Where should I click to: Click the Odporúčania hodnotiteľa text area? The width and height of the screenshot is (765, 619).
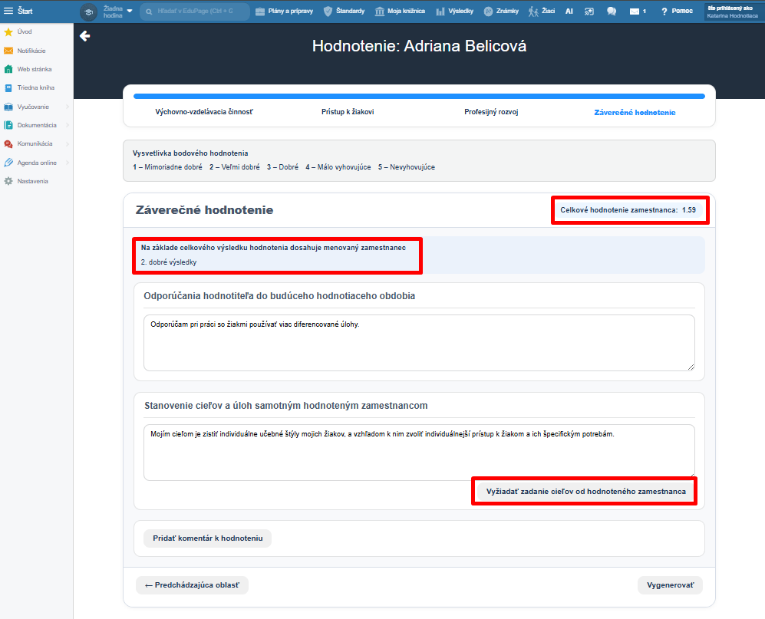tap(419, 342)
